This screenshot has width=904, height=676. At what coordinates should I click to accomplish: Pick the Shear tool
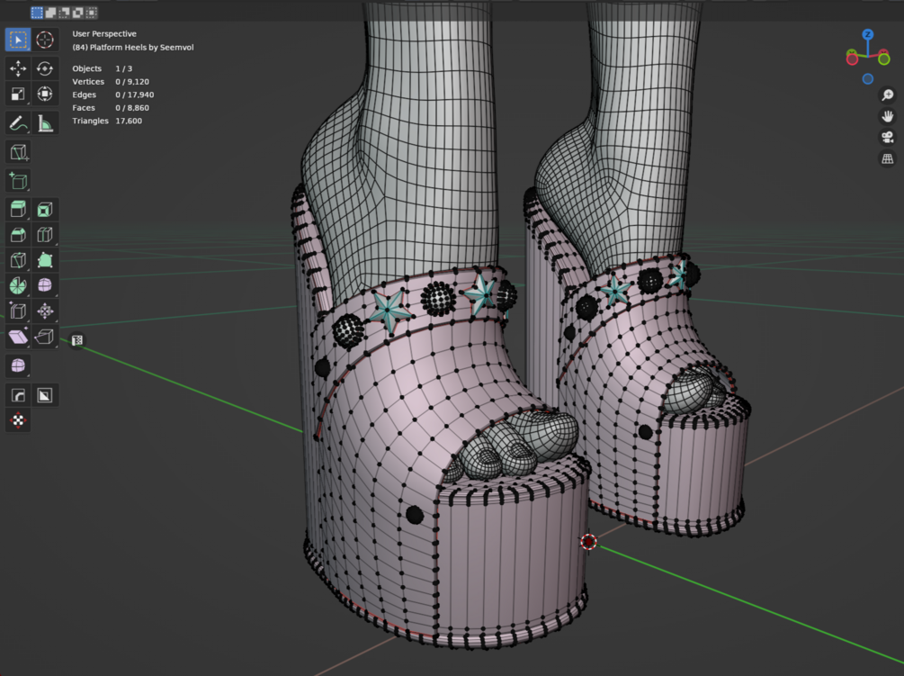click(18, 337)
